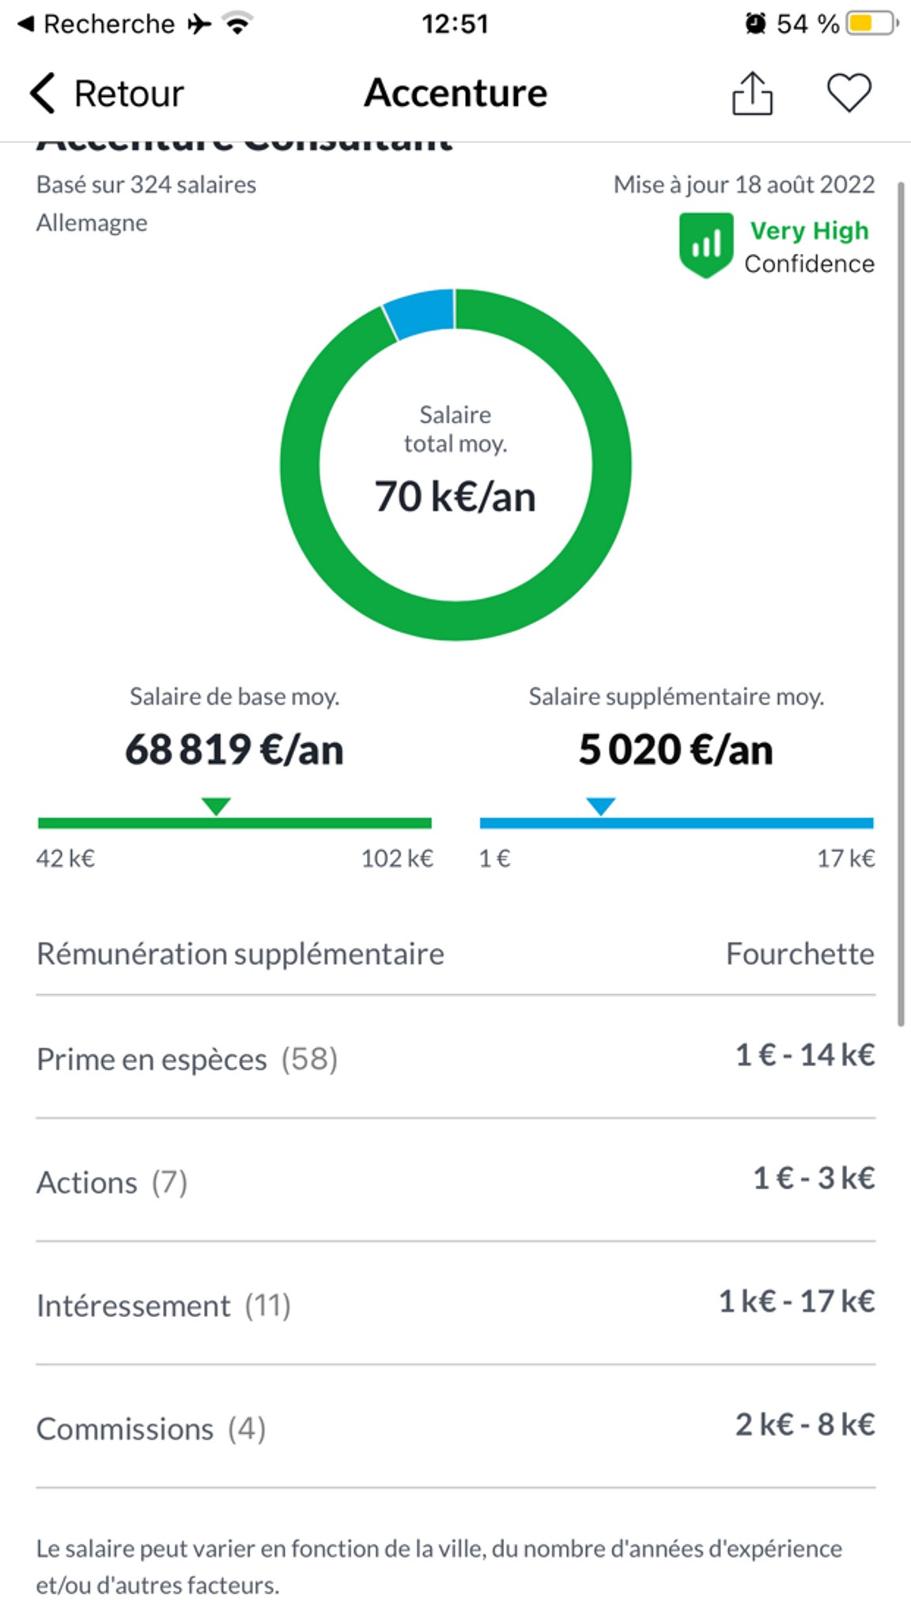This screenshot has height=1620, width=911.
Task: Tap the green confidence shield icon
Action: pyautogui.click(x=706, y=245)
